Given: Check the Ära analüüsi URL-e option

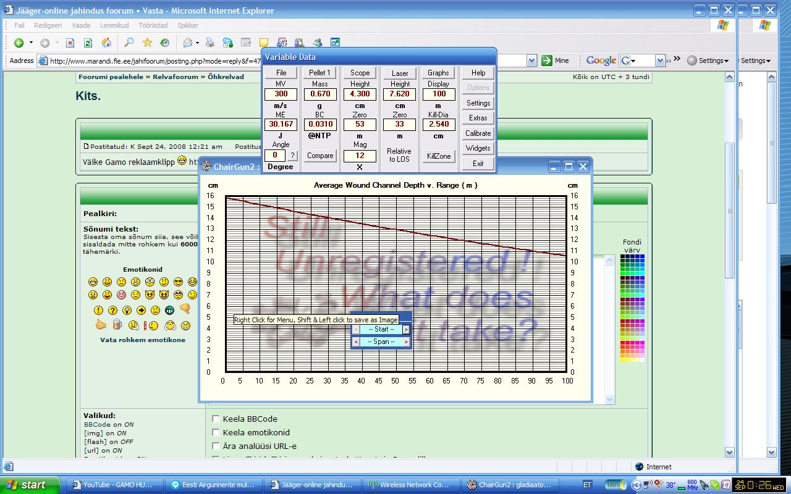Looking at the screenshot, I should click(x=216, y=446).
